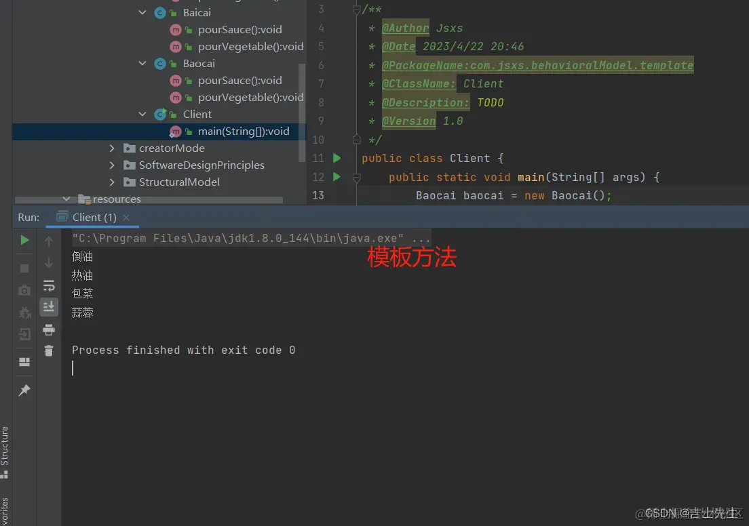Click the @ClassName: tag in Javadoc
The height and width of the screenshot is (526, 749).
click(419, 84)
